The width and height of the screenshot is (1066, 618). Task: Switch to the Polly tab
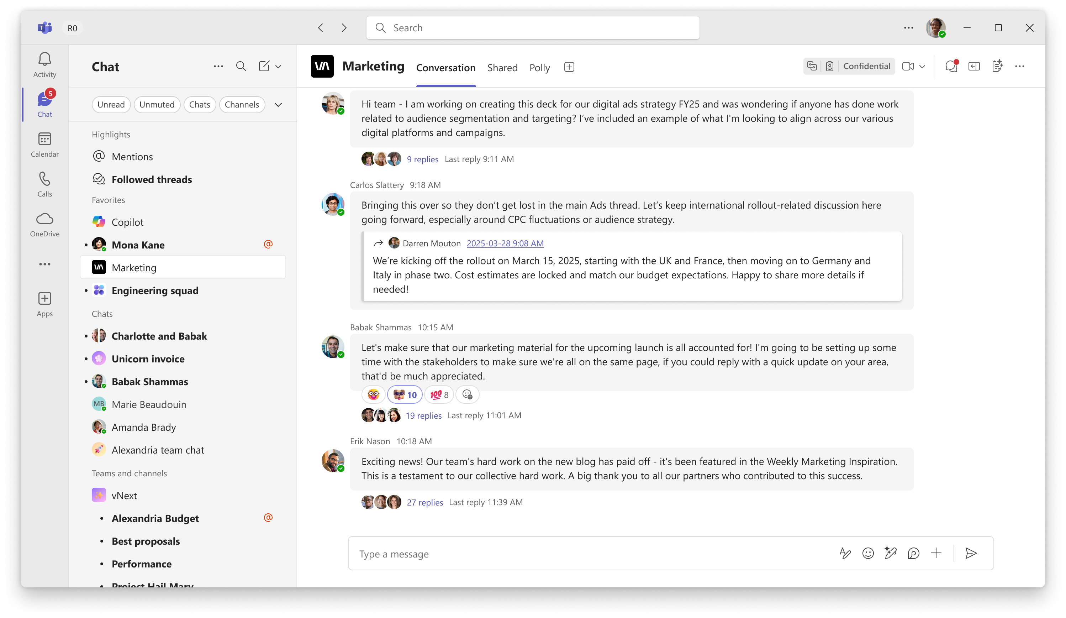pos(539,68)
